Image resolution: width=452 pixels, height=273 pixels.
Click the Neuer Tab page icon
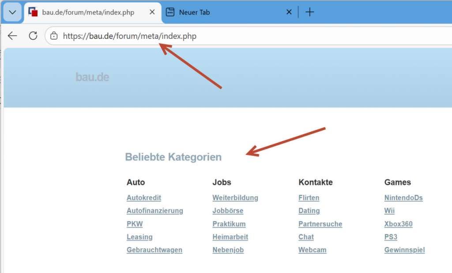[169, 12]
